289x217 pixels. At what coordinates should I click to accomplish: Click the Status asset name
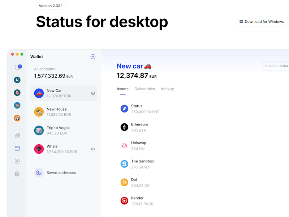137,106
